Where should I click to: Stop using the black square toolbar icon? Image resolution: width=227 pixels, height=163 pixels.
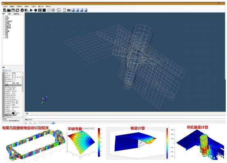(x=44, y=10)
